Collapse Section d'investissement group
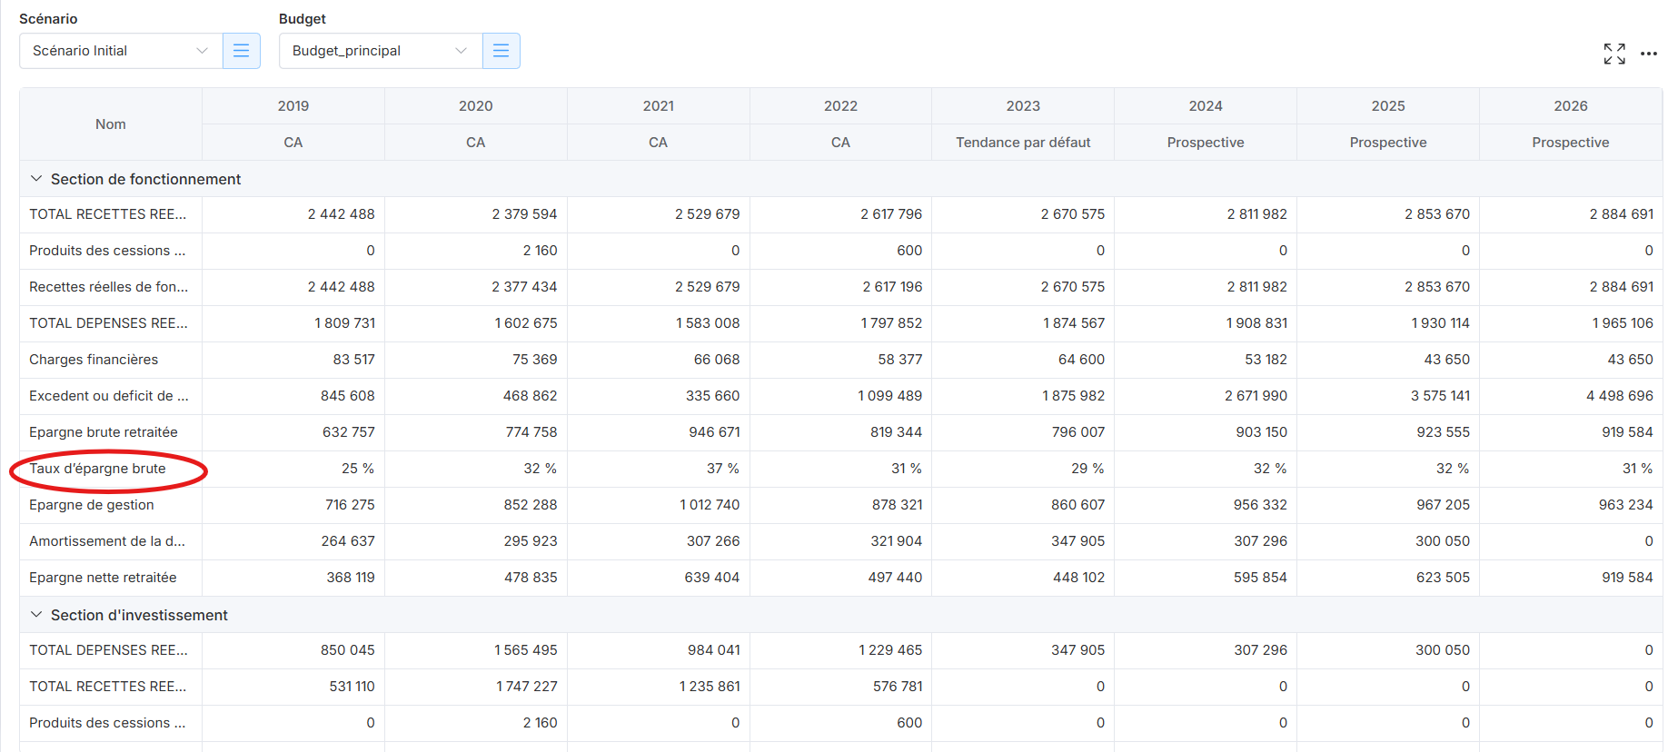Screen dimensions: 1678x752 tap(36, 615)
